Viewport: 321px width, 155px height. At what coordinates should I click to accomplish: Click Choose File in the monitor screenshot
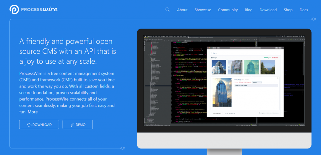(217, 113)
